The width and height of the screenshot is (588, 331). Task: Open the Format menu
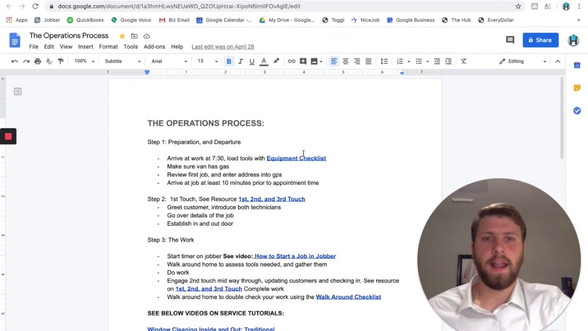108,46
